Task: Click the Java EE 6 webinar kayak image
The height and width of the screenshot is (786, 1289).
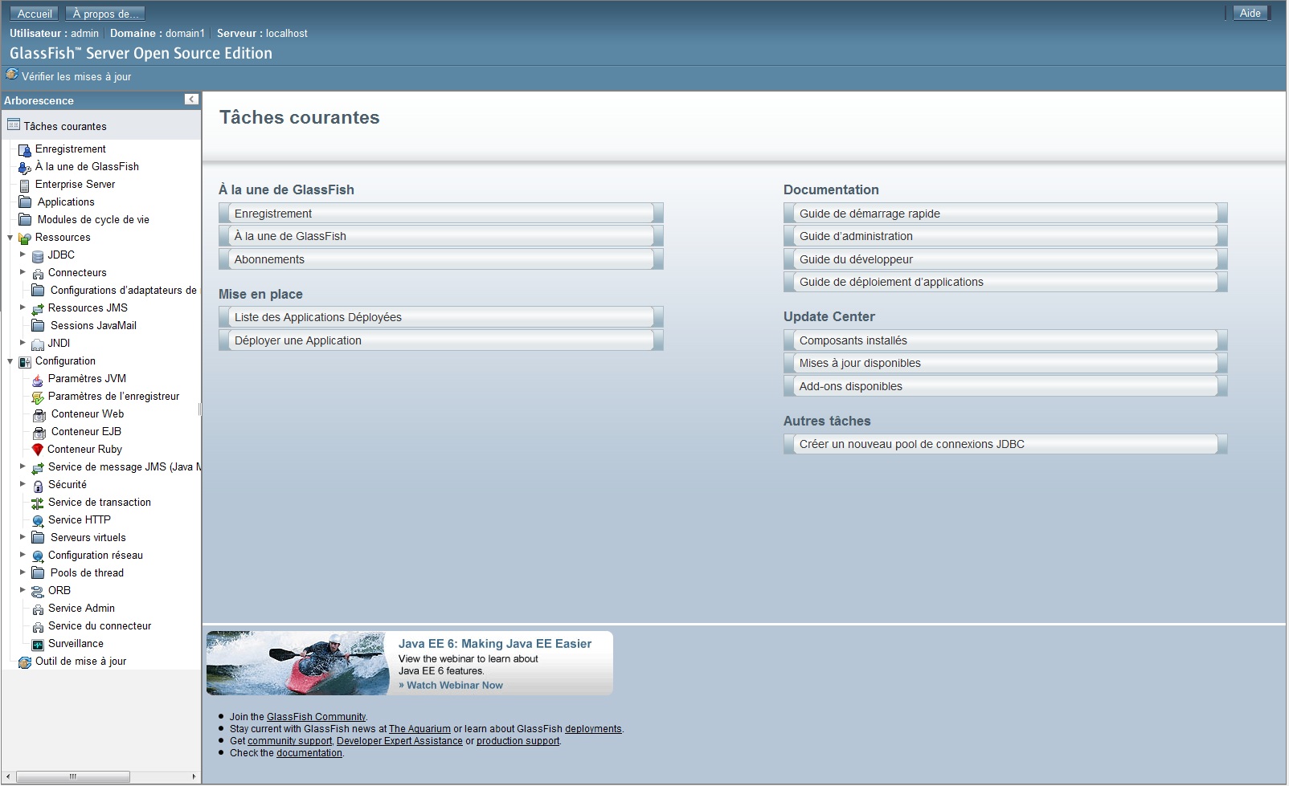Action: point(298,663)
